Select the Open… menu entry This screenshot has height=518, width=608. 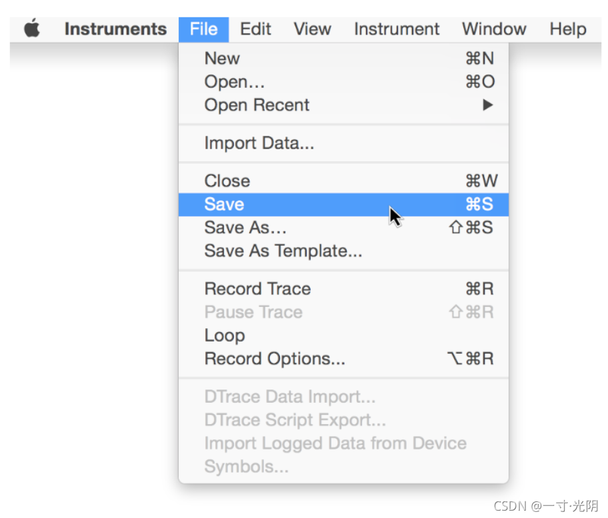235,82
